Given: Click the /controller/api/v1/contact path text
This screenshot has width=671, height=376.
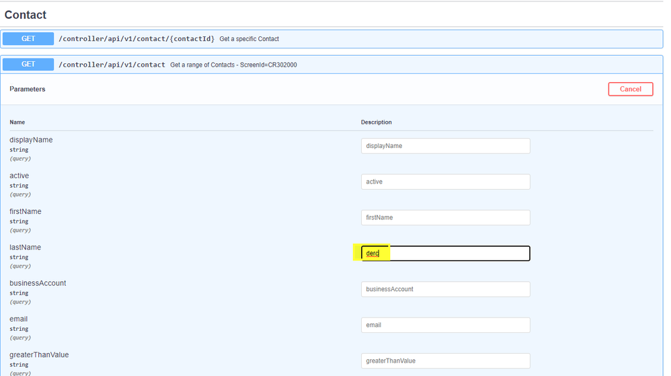Looking at the screenshot, I should (x=112, y=65).
